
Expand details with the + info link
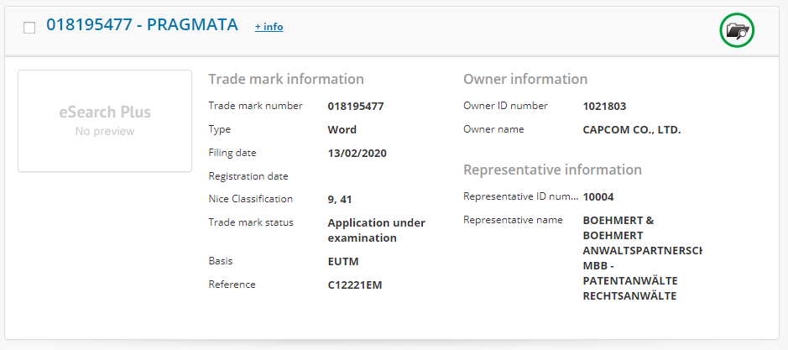pyautogui.click(x=269, y=27)
